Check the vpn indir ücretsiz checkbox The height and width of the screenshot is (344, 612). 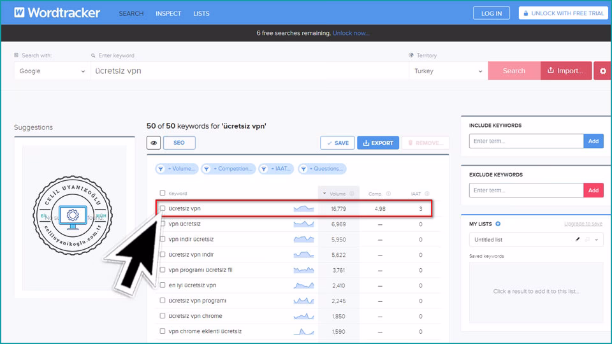163,239
